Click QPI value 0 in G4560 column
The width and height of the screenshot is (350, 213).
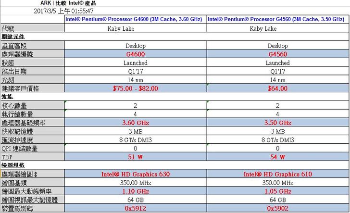click(x=278, y=149)
